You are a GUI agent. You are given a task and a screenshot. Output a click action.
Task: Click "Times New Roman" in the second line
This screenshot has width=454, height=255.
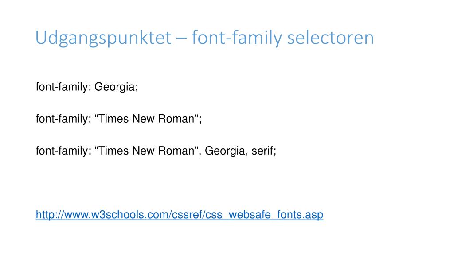pyautogui.click(x=146, y=119)
